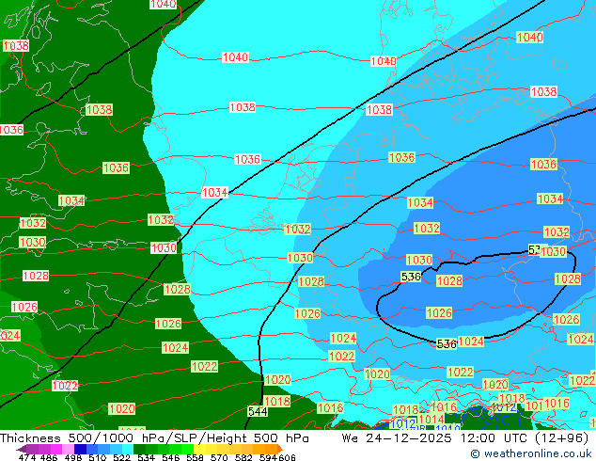Screen dimensions: 596x461
Task: Click the black 544 height contour label
Action: tap(258, 411)
